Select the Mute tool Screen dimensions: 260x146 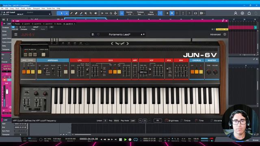(86, 13)
